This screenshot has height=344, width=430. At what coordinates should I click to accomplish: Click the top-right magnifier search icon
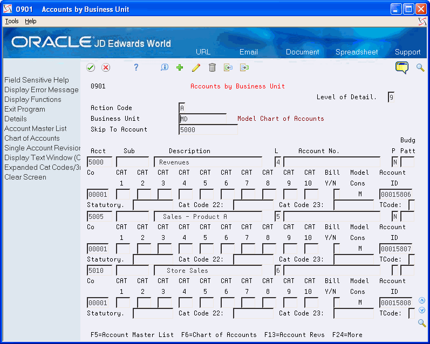420,67
